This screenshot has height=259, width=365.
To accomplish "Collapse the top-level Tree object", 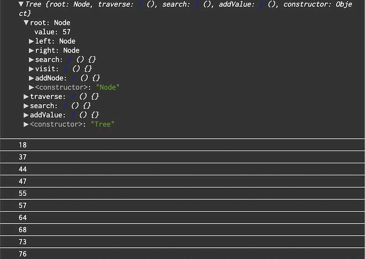I will click(x=21, y=5).
